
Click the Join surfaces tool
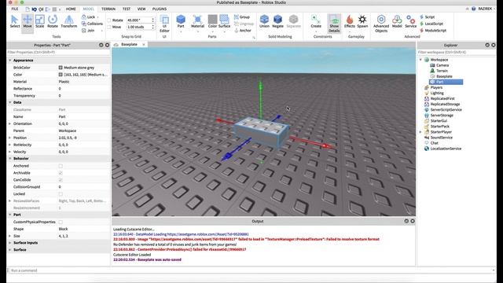[x=88, y=31]
